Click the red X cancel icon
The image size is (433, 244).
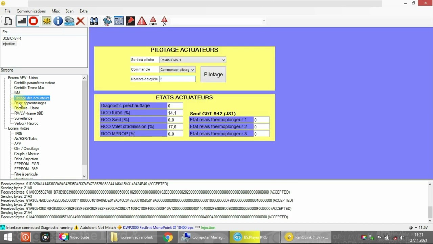coord(81,21)
